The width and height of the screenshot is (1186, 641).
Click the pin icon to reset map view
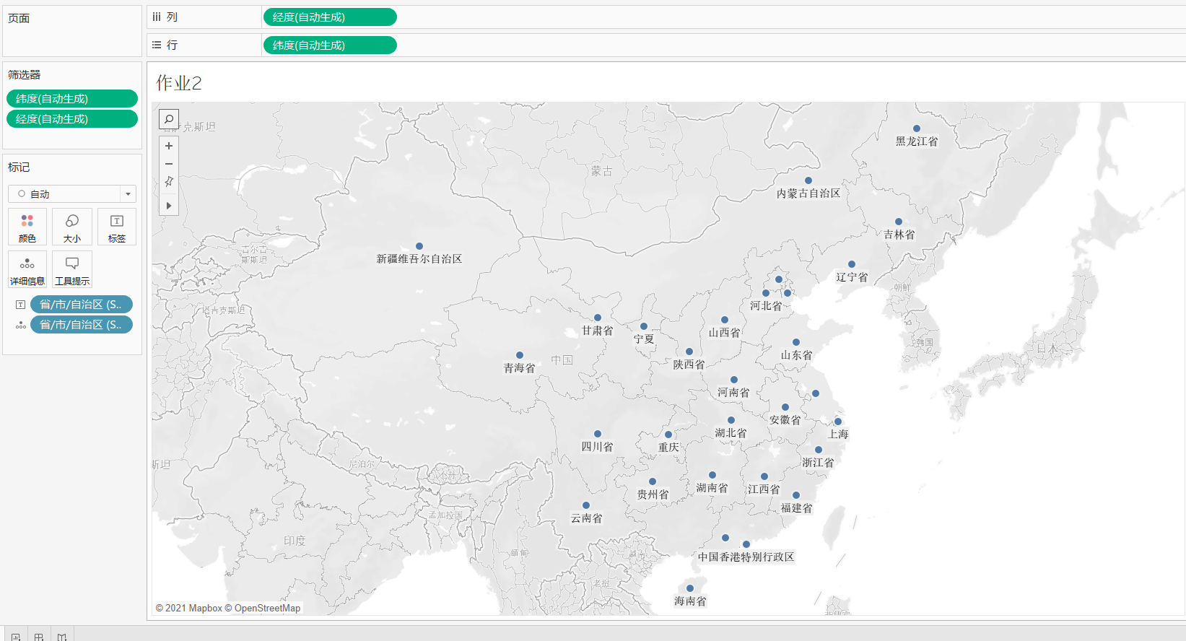click(x=169, y=182)
